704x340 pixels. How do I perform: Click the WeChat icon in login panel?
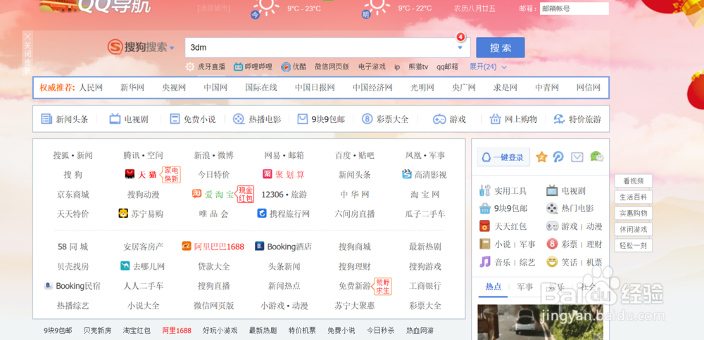pos(596,157)
